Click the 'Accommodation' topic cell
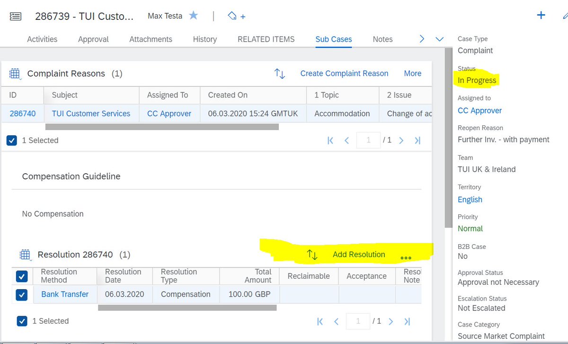568x344 pixels. tap(342, 114)
